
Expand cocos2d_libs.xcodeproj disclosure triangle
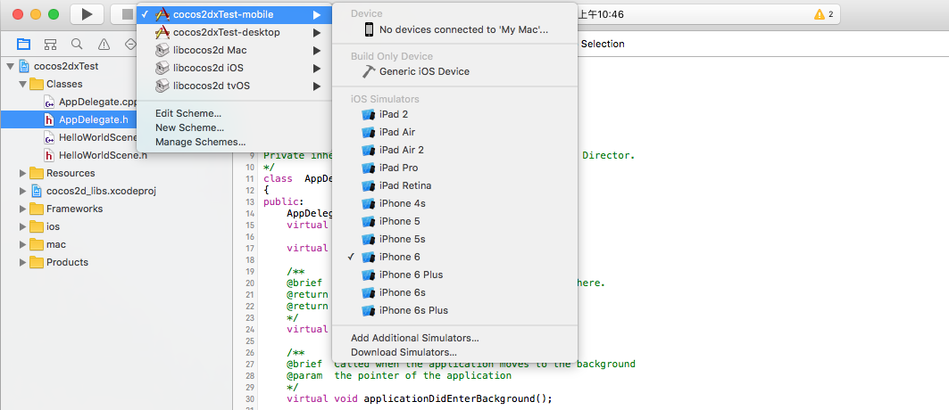coord(22,191)
